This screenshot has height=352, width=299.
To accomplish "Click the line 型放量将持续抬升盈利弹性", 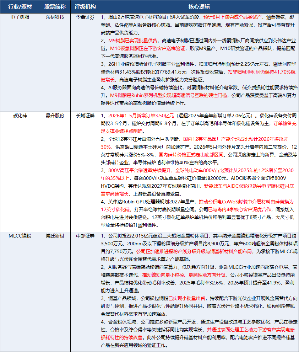I will click(x=130, y=225).
